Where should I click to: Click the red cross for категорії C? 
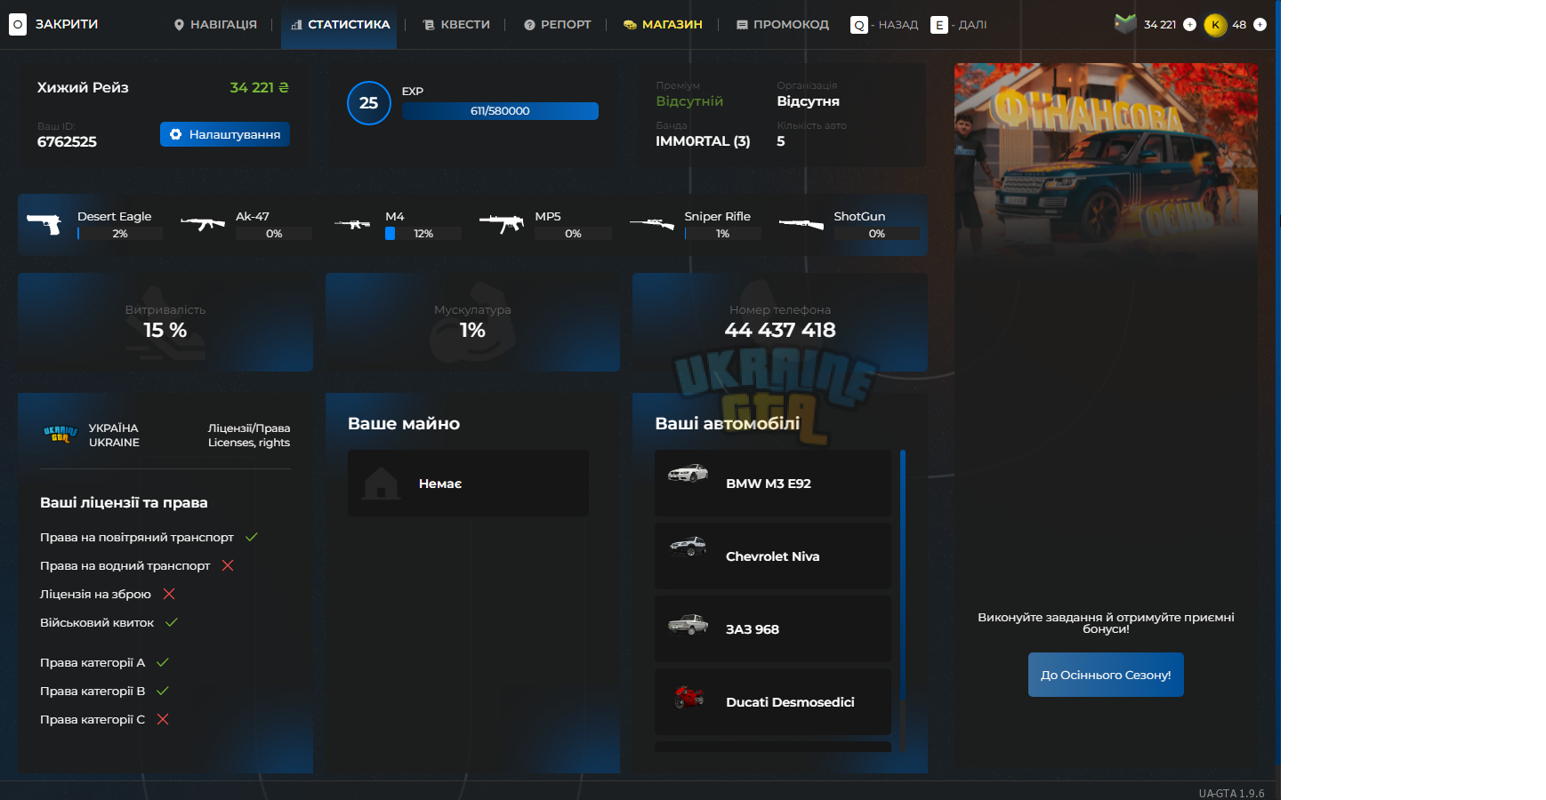(163, 719)
